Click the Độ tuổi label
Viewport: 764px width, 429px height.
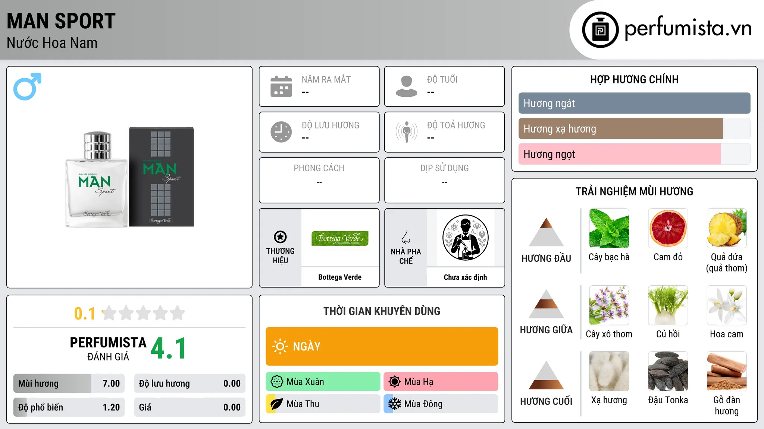point(442,79)
